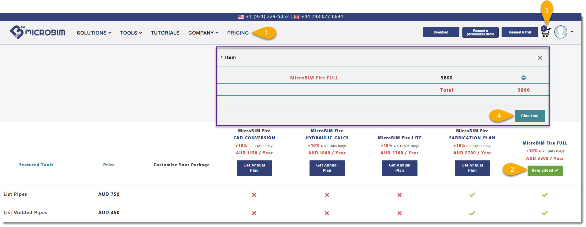Screen dimensions: 586x227
Task: Click AUD 1150 / Year price
Action: pos(254,153)
